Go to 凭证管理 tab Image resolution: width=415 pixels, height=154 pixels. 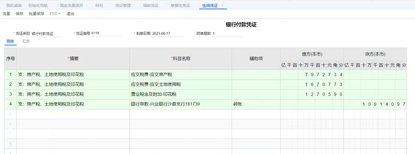click(x=123, y=5)
